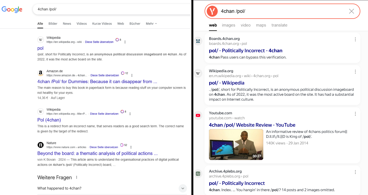Play the YouTube video thumbnail with 00:27 duration
Screen dimensions: 368x195
point(236,145)
